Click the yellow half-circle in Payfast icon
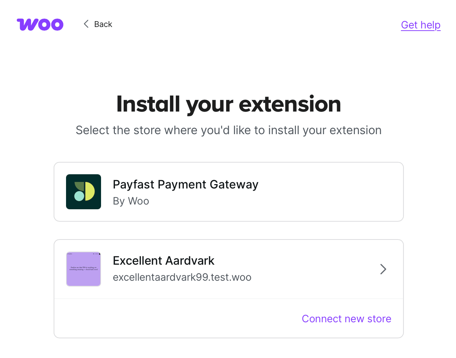Screen dimensions: 456x358 90,192
